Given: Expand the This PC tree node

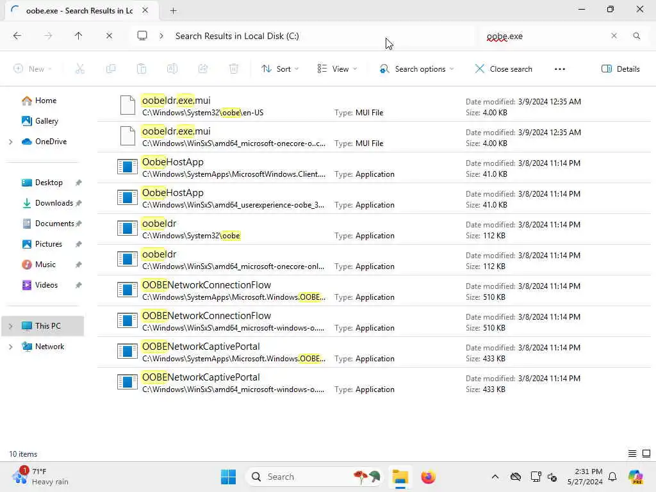Looking at the screenshot, I should (x=10, y=326).
